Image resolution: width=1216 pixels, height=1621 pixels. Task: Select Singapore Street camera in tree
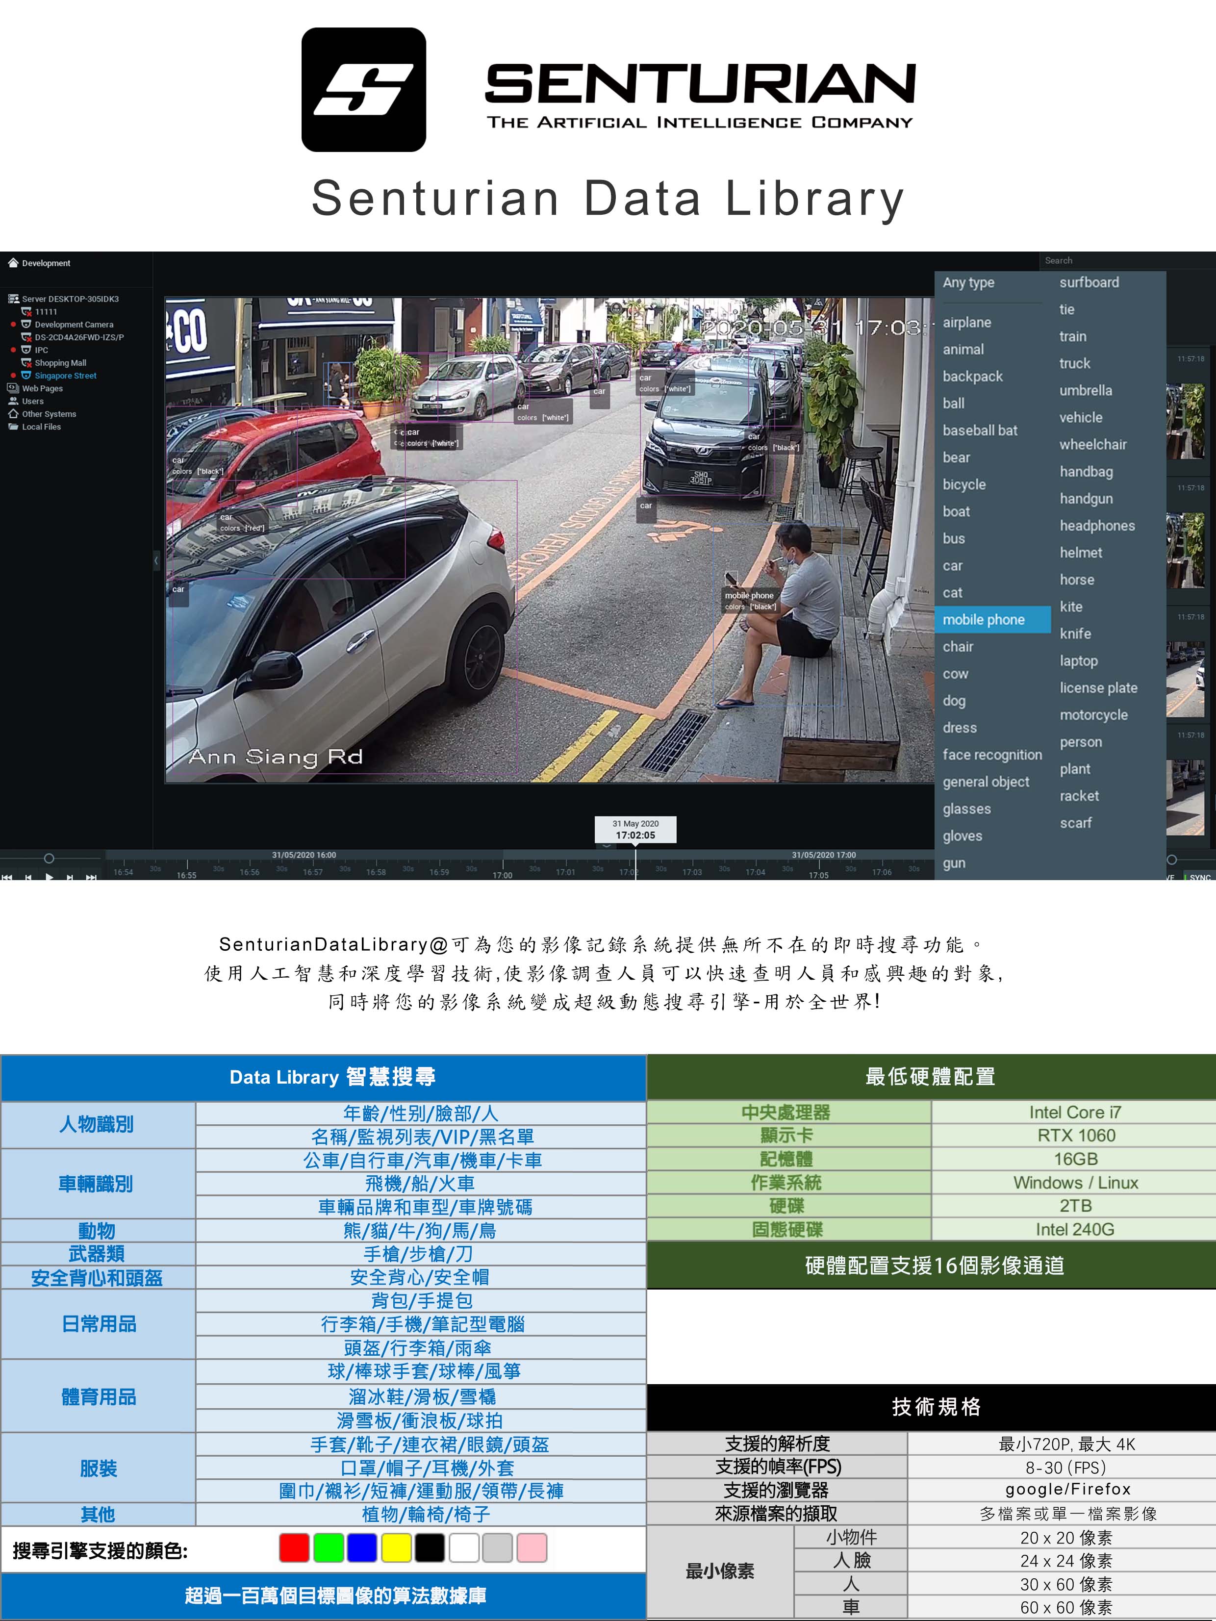pos(65,375)
